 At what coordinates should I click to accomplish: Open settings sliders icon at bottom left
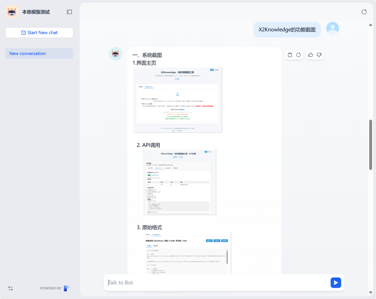[10, 288]
